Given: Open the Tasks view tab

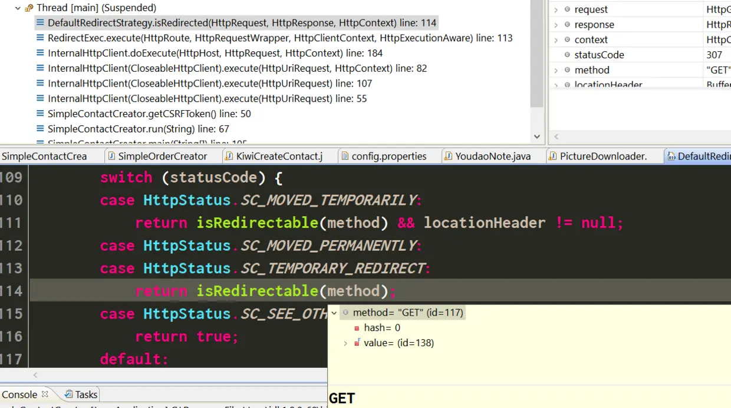Looking at the screenshot, I should coord(81,394).
